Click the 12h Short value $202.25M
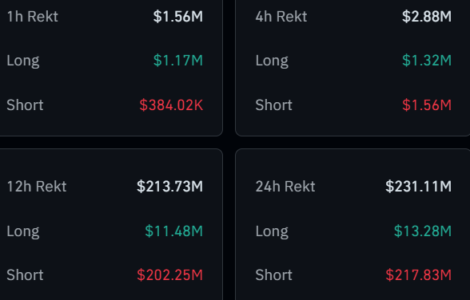Viewport: 470px width, 300px height. [x=170, y=275]
